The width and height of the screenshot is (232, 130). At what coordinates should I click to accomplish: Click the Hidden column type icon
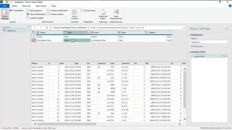(146, 32)
